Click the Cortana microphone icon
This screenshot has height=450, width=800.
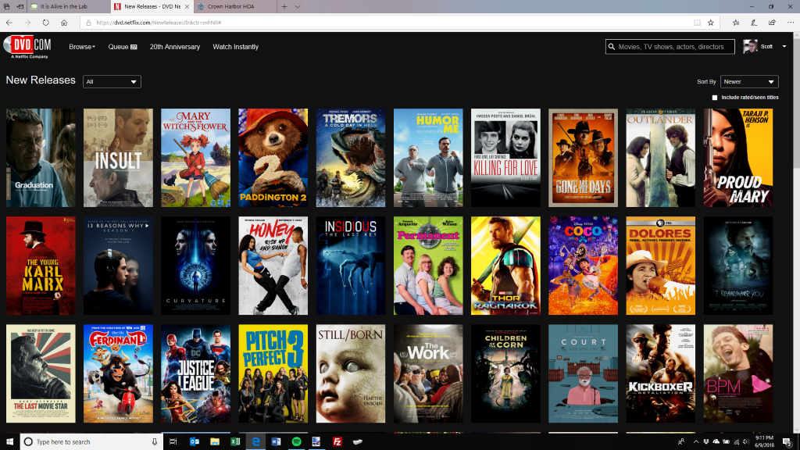(154, 441)
